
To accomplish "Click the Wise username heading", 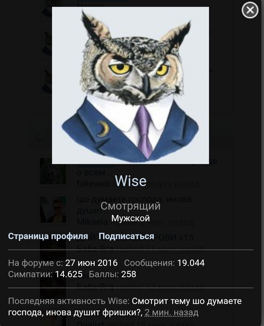I will 131,181.
